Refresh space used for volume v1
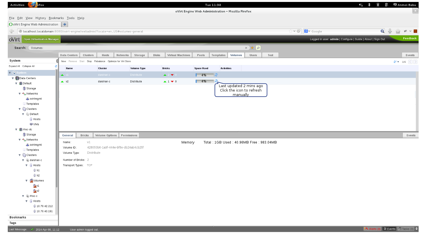Image resolution: width=425 pixels, height=235 pixels. tap(216, 75)
